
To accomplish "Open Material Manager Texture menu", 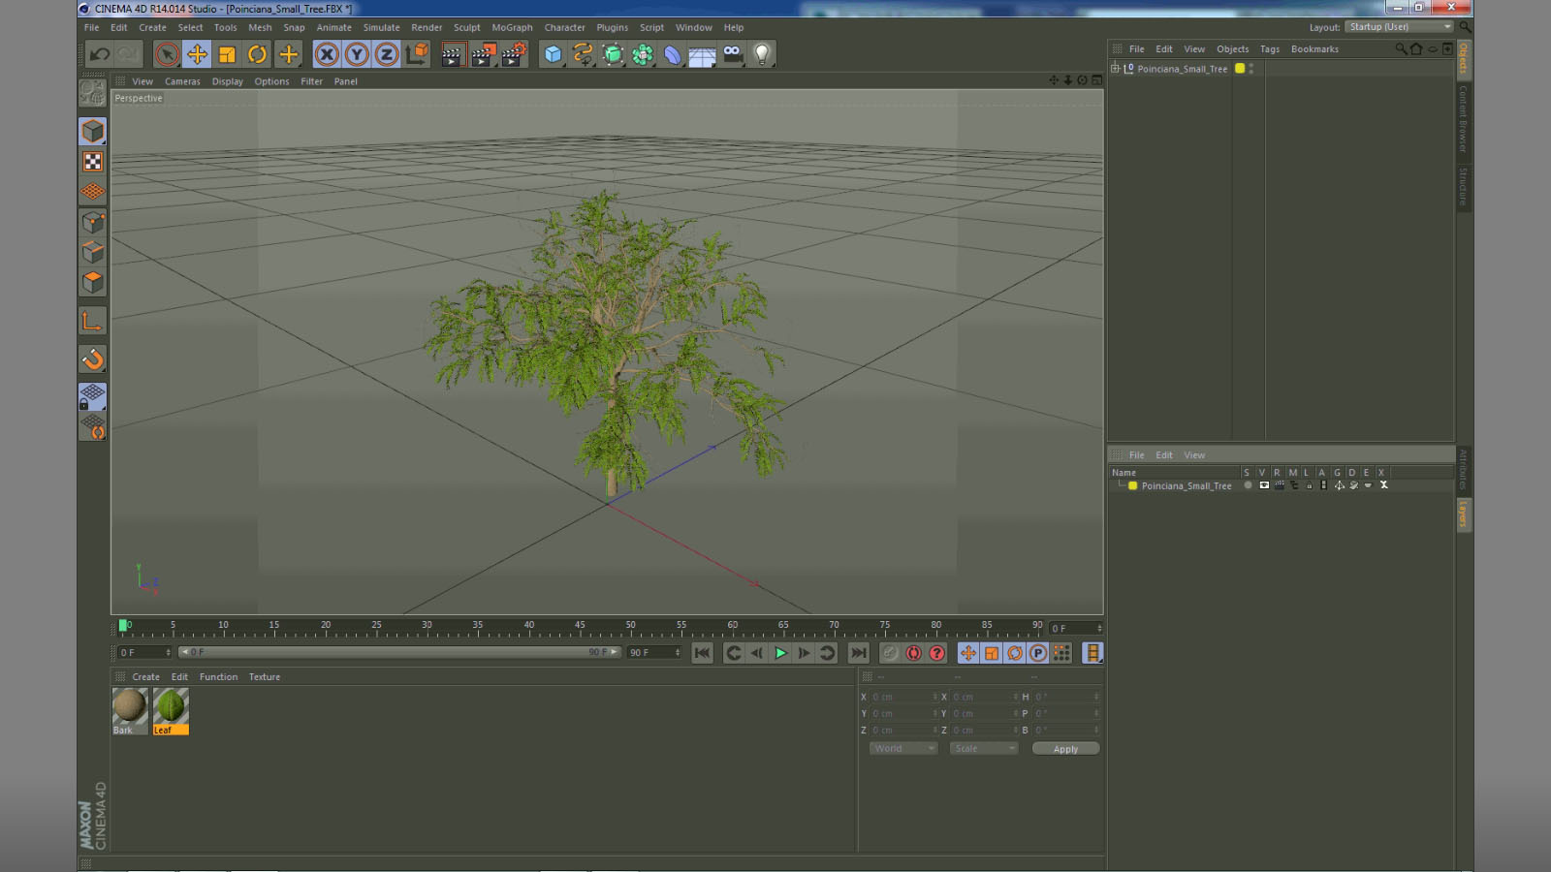I will pyautogui.click(x=265, y=677).
